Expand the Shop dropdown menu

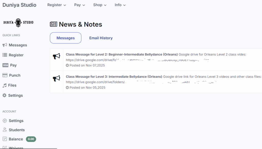(100, 5)
